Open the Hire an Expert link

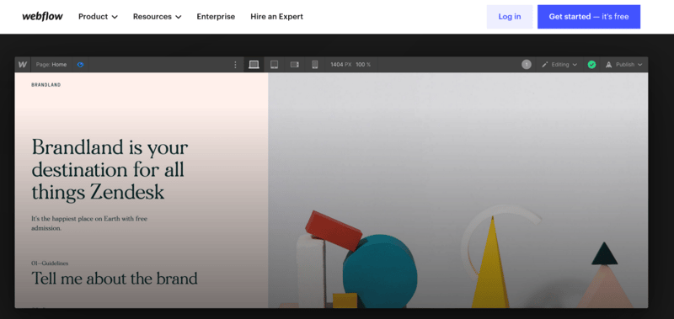tap(277, 17)
